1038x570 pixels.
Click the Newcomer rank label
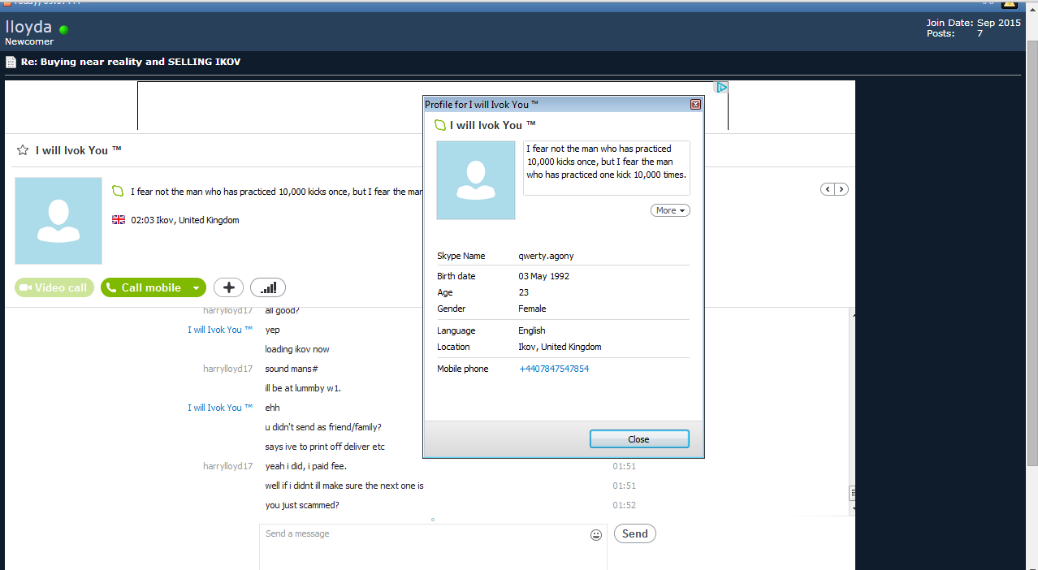[29, 41]
